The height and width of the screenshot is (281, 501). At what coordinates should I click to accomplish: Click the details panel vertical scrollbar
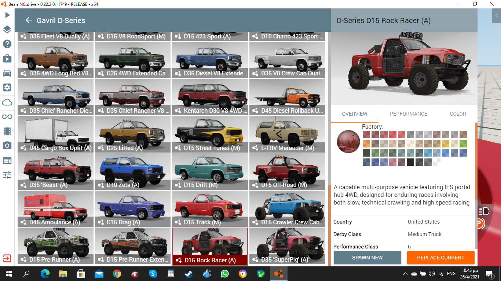tap(476, 187)
